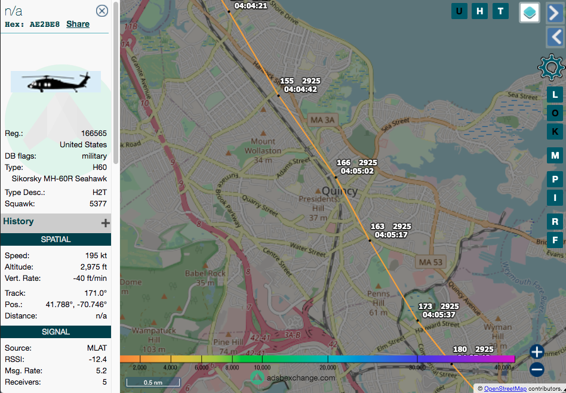The height and width of the screenshot is (393, 566).
Task: Open the settings gear on the map
Action: (x=551, y=67)
